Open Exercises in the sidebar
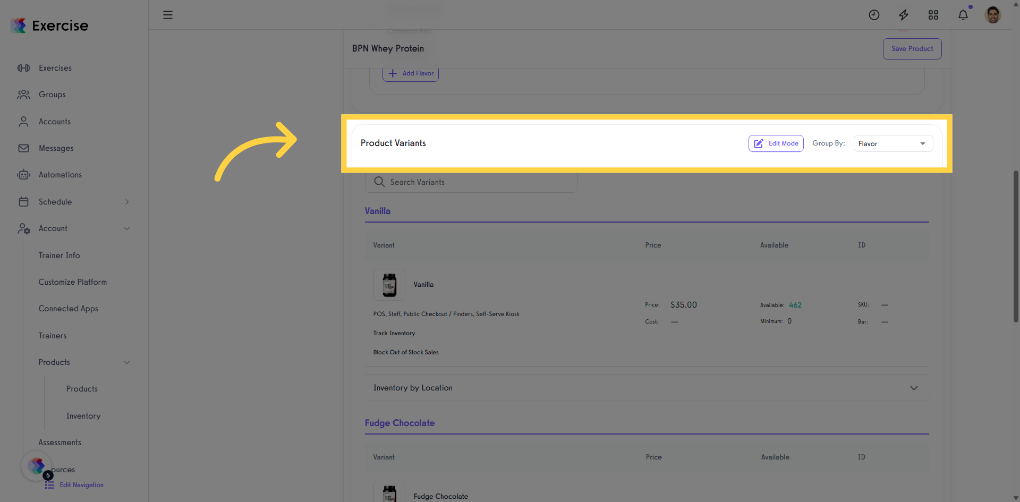This screenshot has width=1020, height=502. (55, 68)
